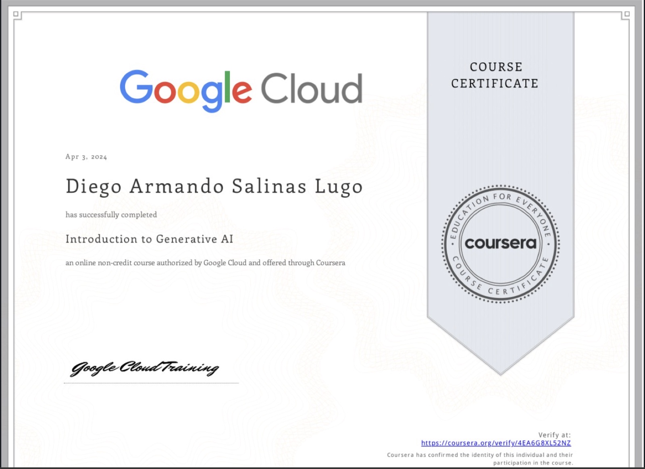
Task: Click the 'Verify at:' label
Action: point(554,435)
